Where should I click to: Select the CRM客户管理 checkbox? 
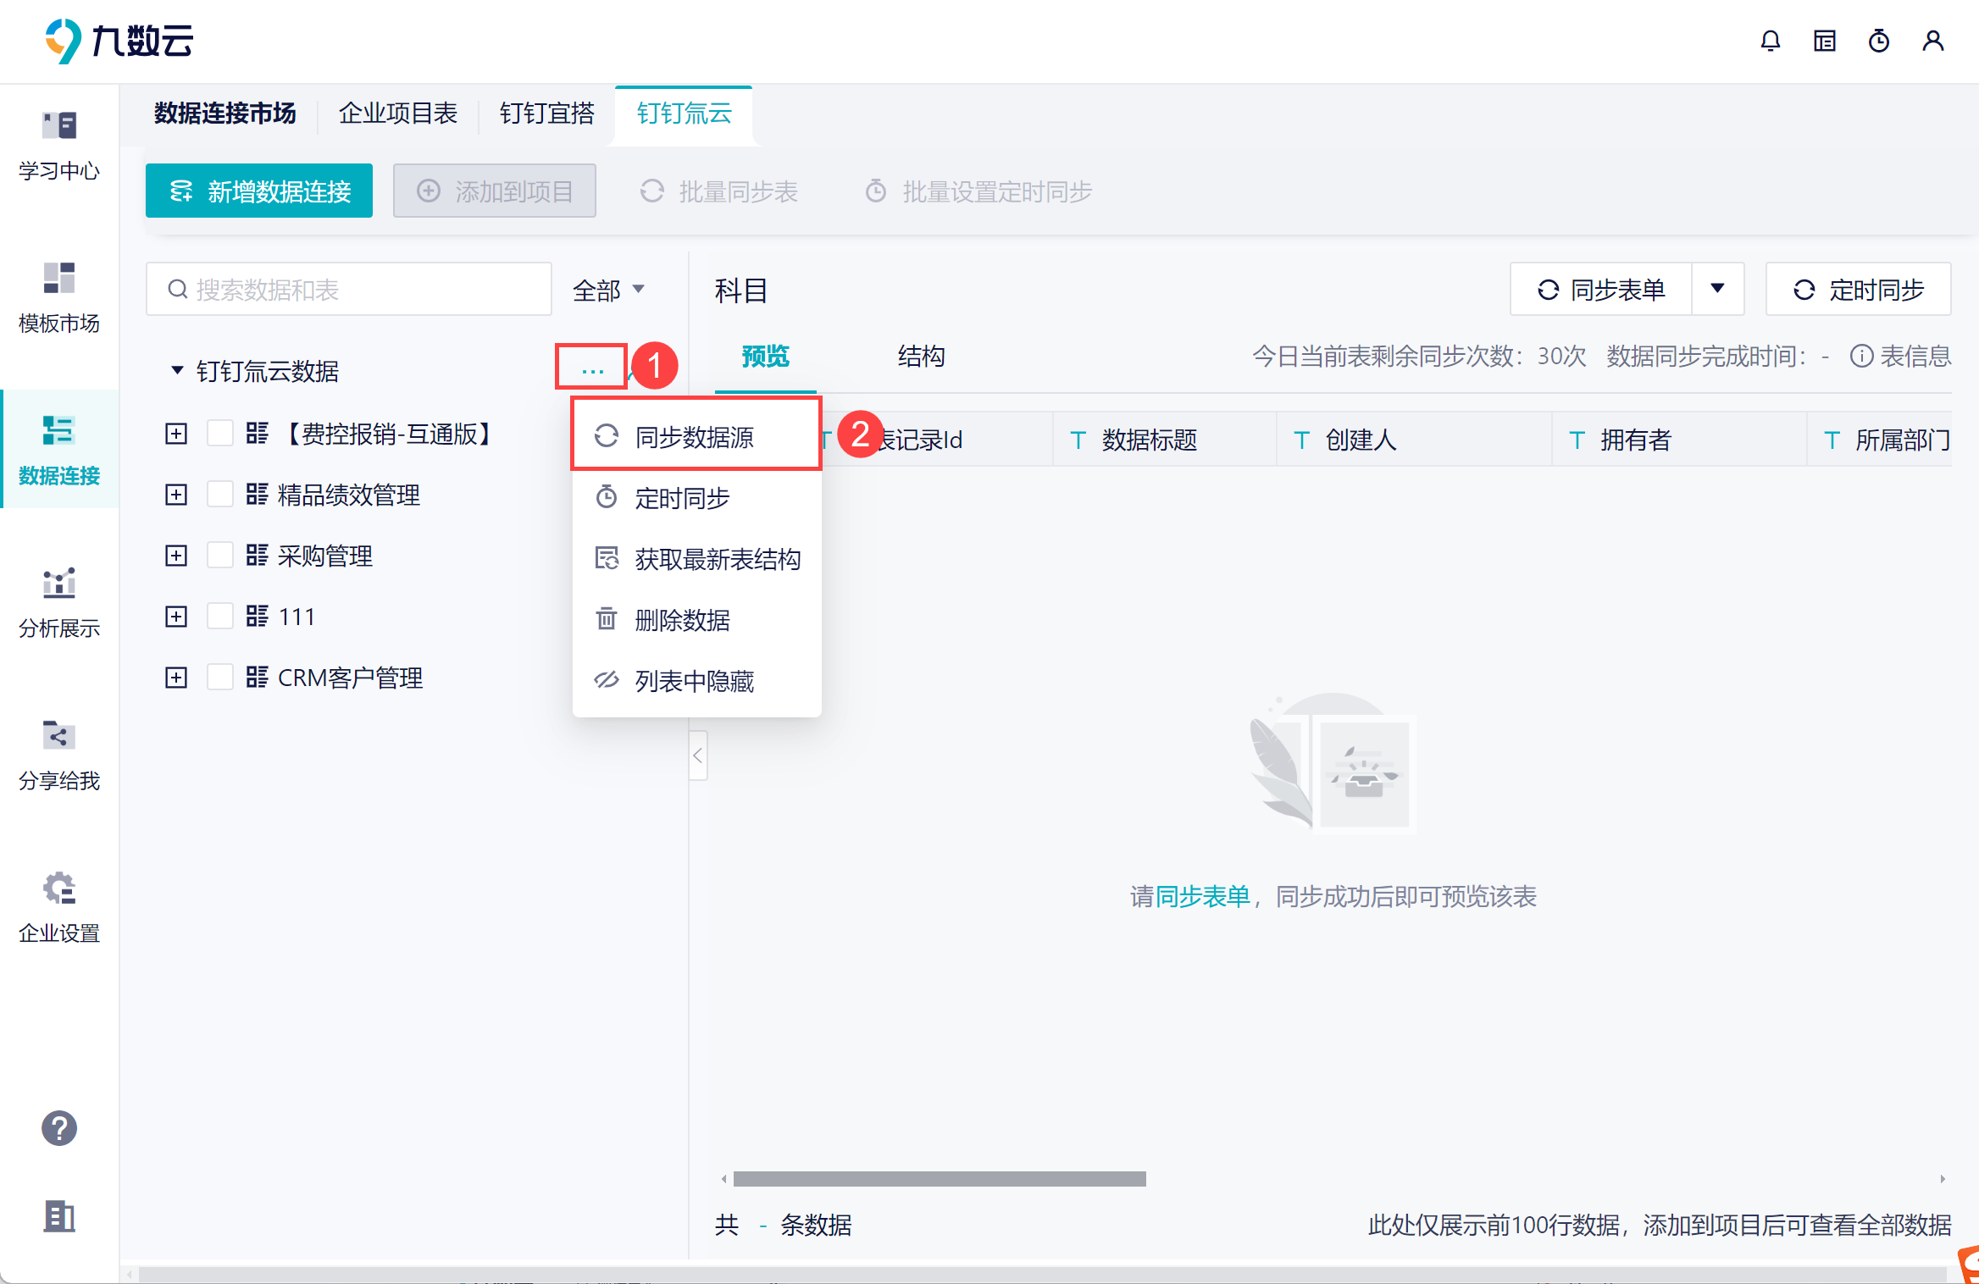coord(220,678)
